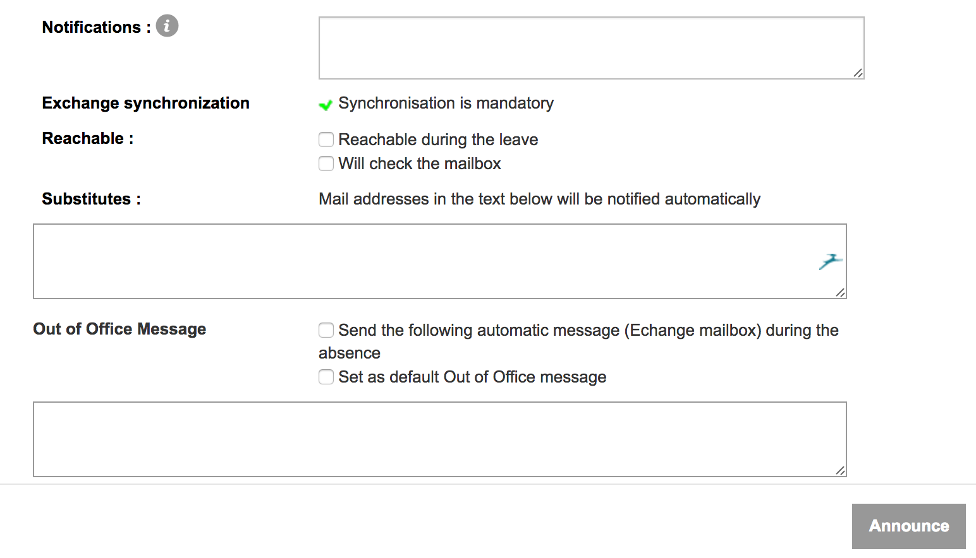Check Set as default Out of Office message

tap(326, 377)
